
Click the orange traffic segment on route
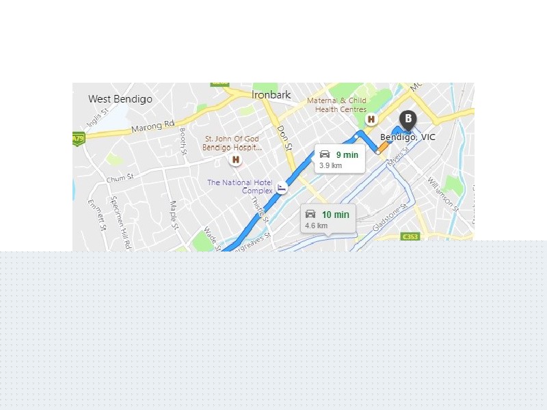click(x=384, y=147)
